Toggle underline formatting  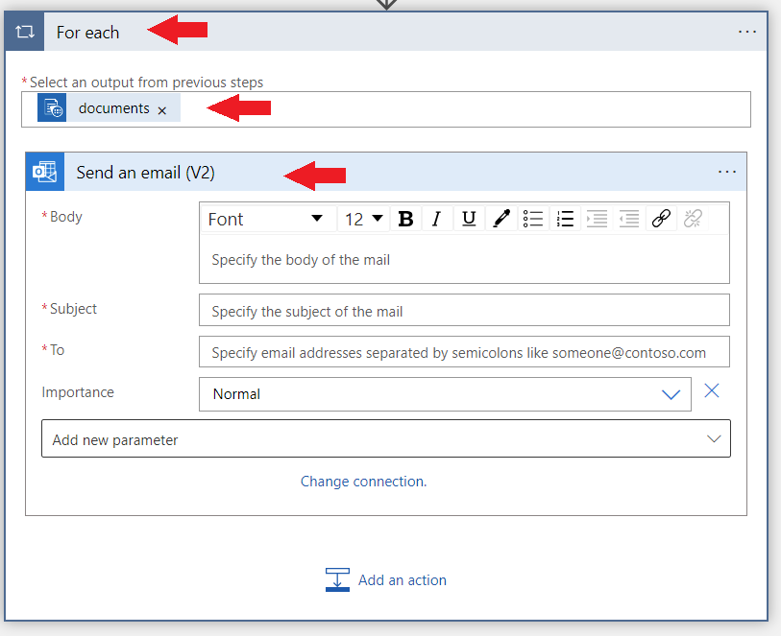pyautogui.click(x=468, y=219)
